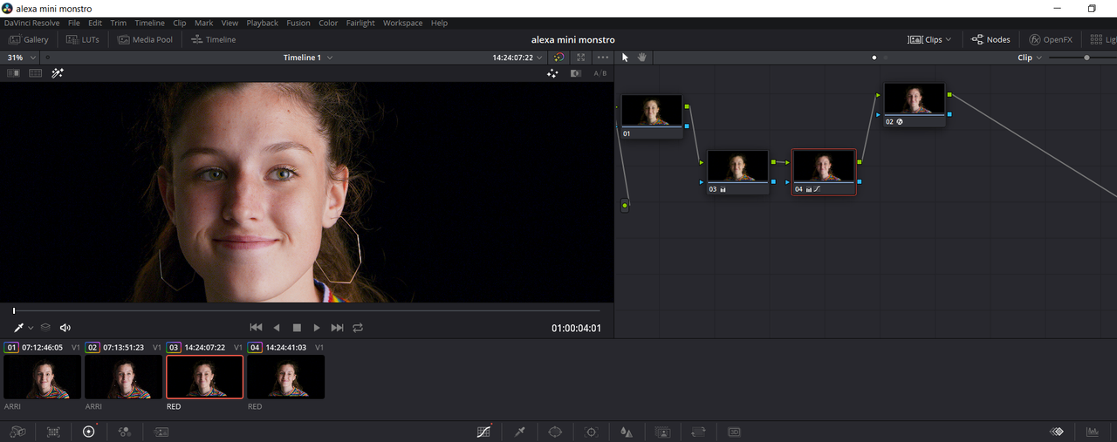Viewport: 1117px width, 442px height.
Task: Select the hand pan tool in node editor
Action: (642, 58)
